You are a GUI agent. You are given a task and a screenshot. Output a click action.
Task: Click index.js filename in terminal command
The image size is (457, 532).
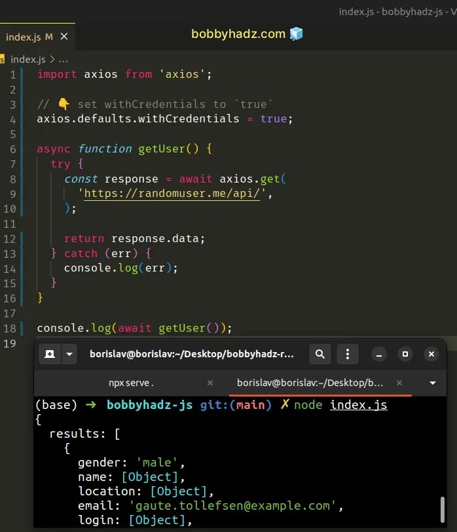click(359, 405)
